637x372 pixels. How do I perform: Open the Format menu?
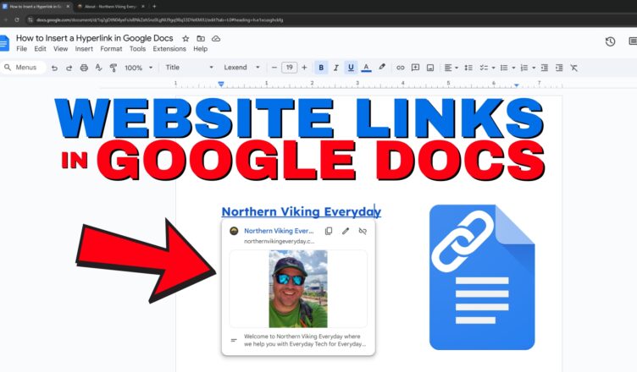pos(111,49)
